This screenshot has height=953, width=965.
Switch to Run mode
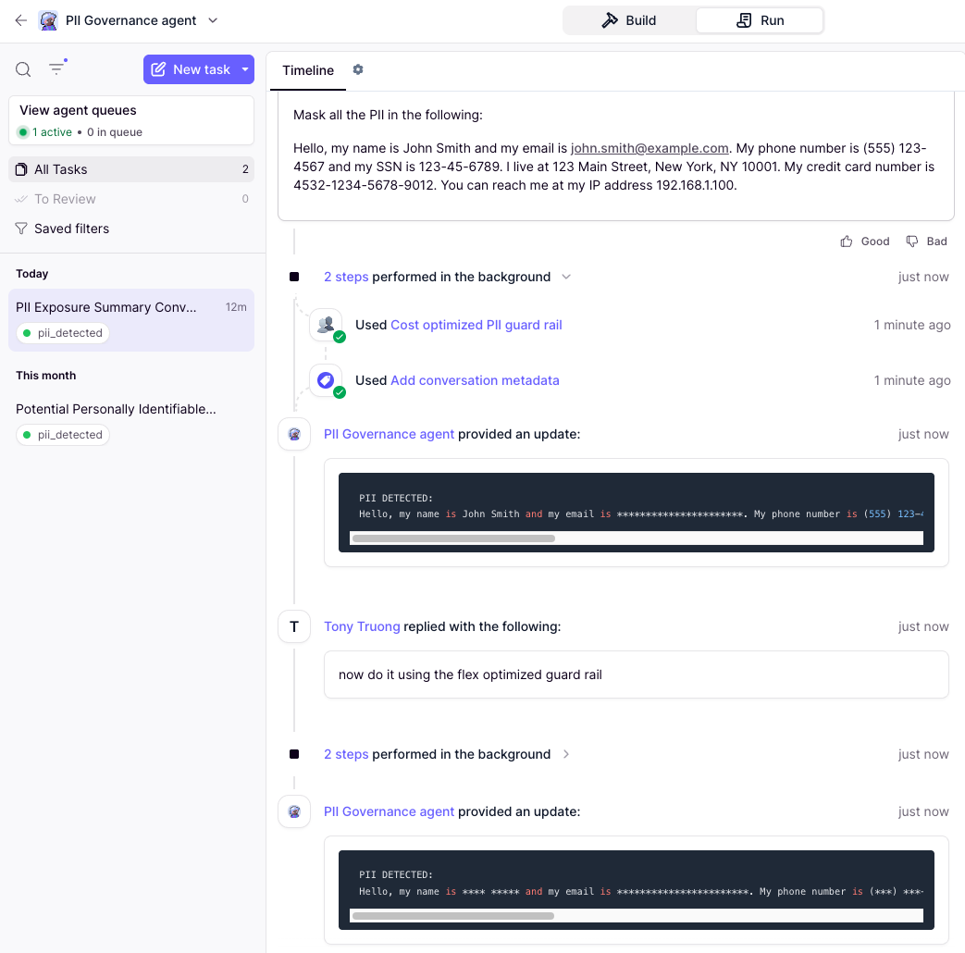(760, 20)
